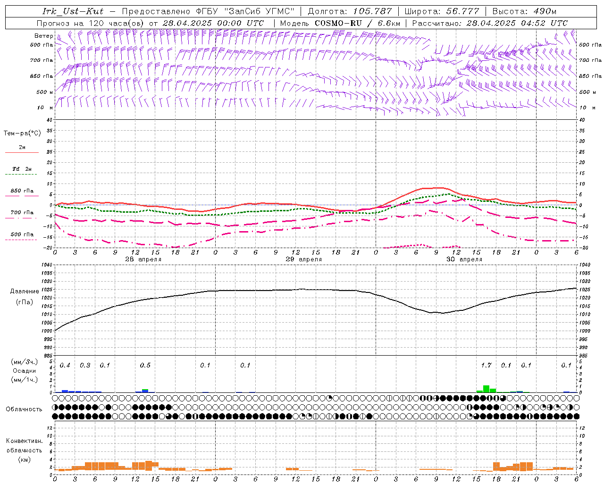Select the Высота: 490м header field

524,11
